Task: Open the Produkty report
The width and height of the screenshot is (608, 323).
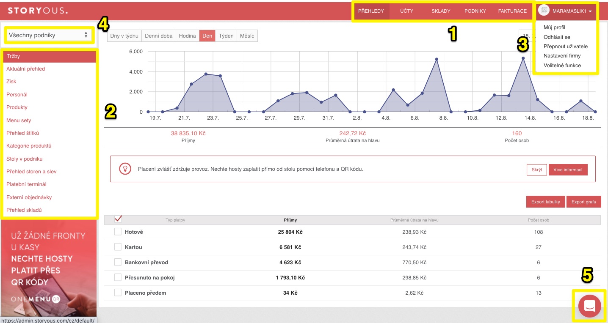Action: pyautogui.click(x=17, y=107)
